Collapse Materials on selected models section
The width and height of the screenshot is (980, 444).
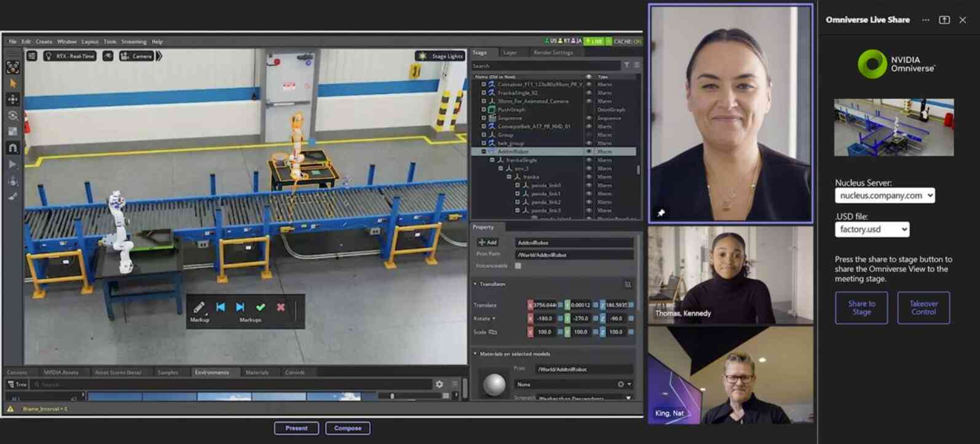475,354
